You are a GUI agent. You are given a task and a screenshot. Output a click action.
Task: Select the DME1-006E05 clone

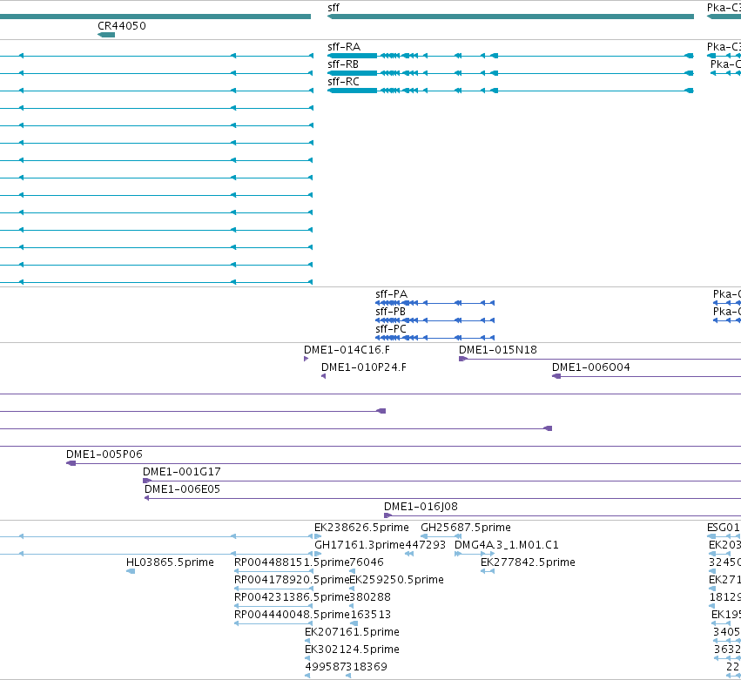(443, 498)
